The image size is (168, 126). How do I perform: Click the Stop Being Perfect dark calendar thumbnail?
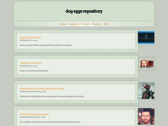146,38
